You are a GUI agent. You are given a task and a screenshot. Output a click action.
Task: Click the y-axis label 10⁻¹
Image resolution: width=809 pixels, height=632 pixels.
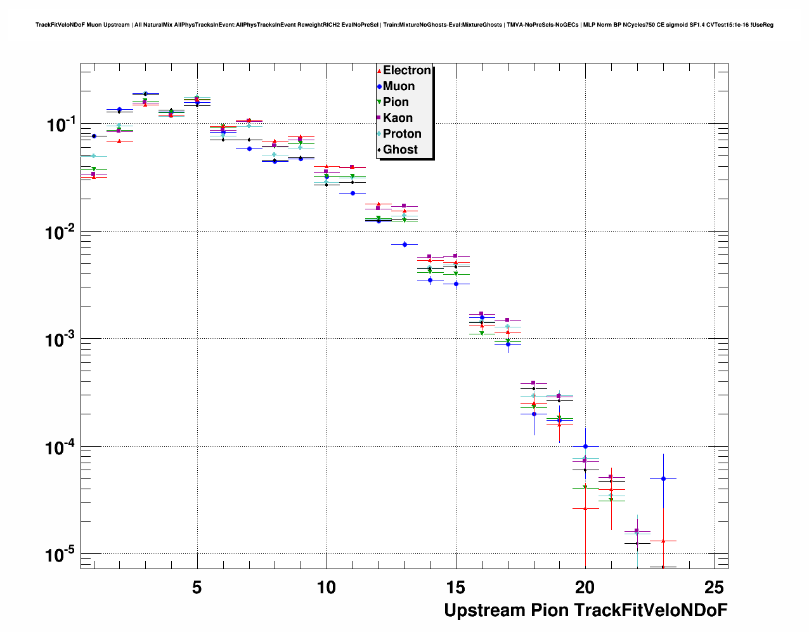pos(61,124)
